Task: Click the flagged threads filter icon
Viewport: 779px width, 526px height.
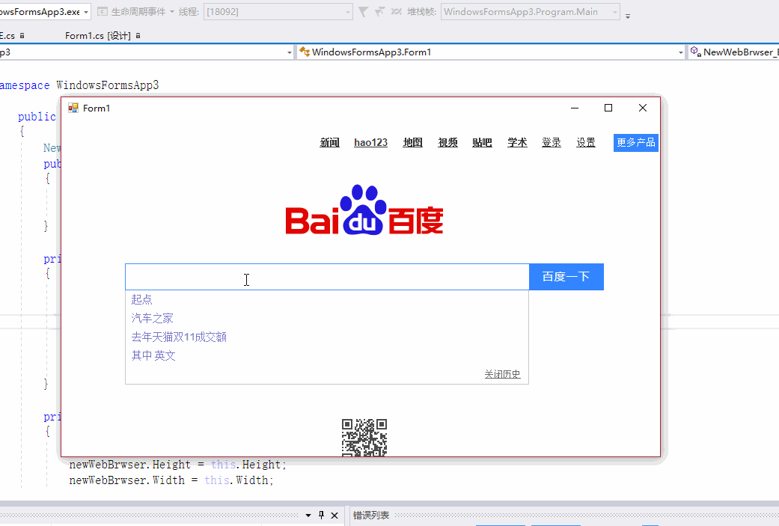Action: point(379,12)
